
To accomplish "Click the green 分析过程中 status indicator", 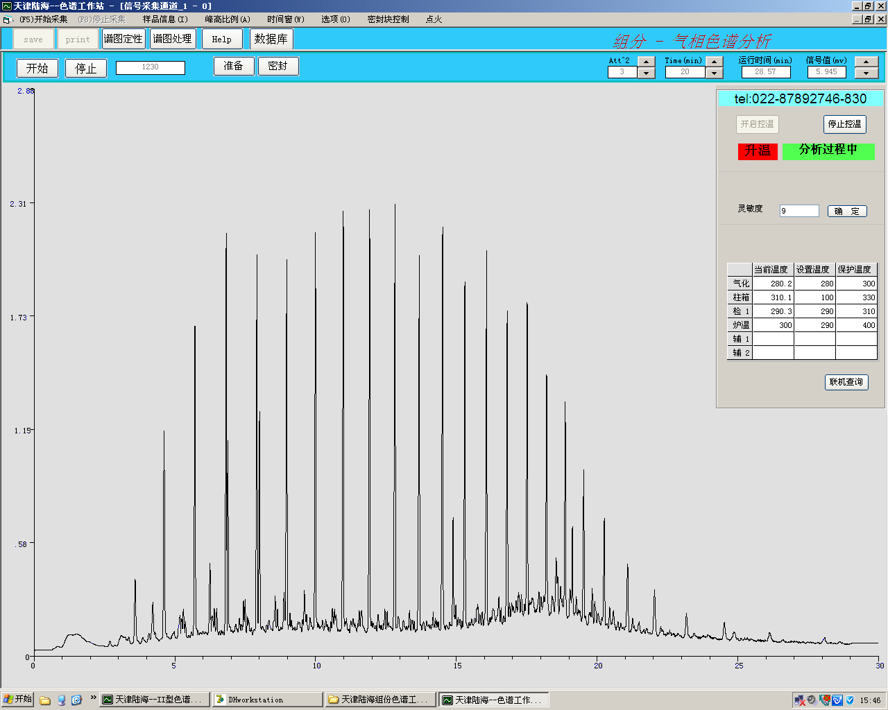I will pos(828,151).
